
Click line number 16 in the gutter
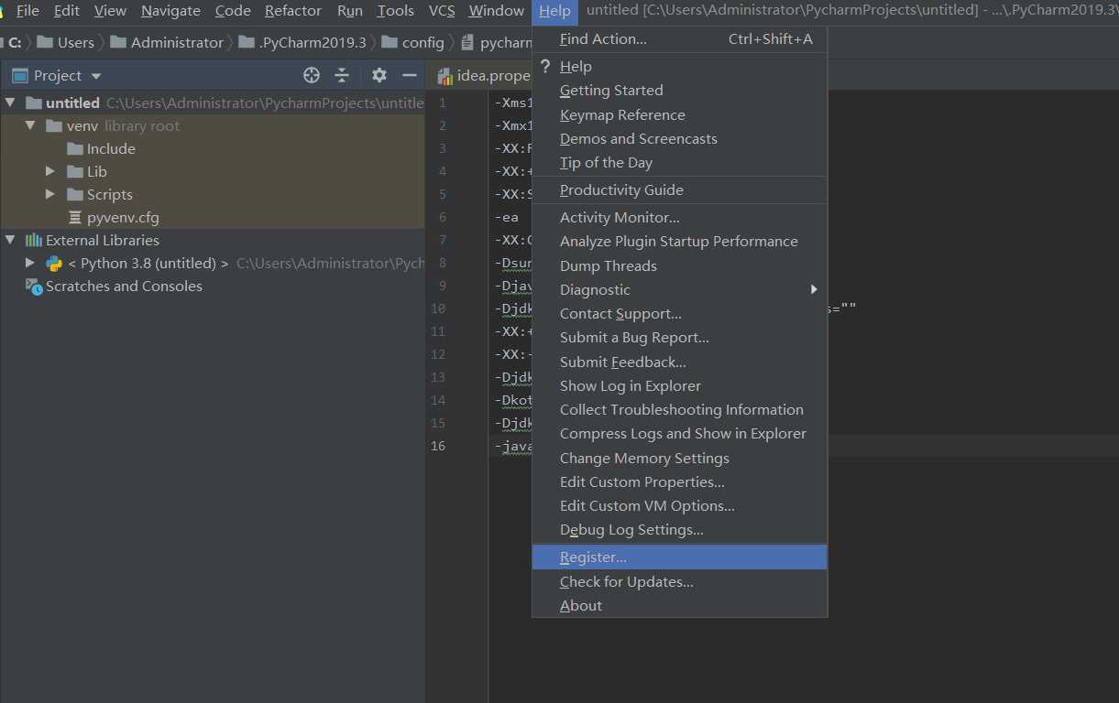[x=438, y=446]
